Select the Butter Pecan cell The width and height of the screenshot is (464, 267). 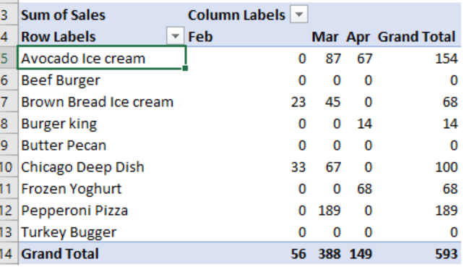click(102, 145)
